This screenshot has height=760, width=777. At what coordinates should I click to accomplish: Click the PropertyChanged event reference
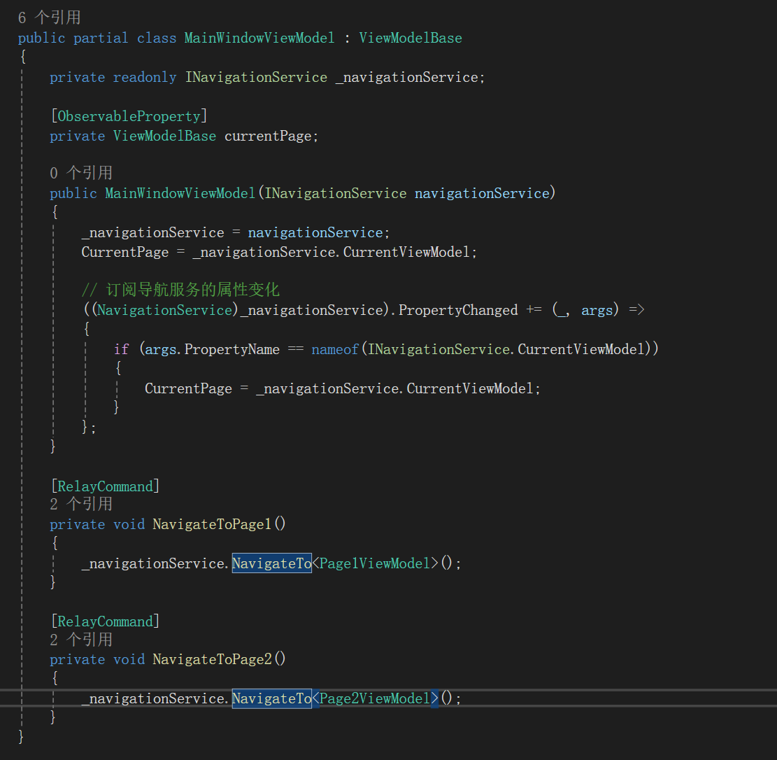click(457, 309)
